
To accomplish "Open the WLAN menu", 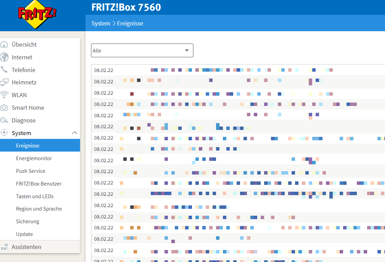I will coord(19,95).
